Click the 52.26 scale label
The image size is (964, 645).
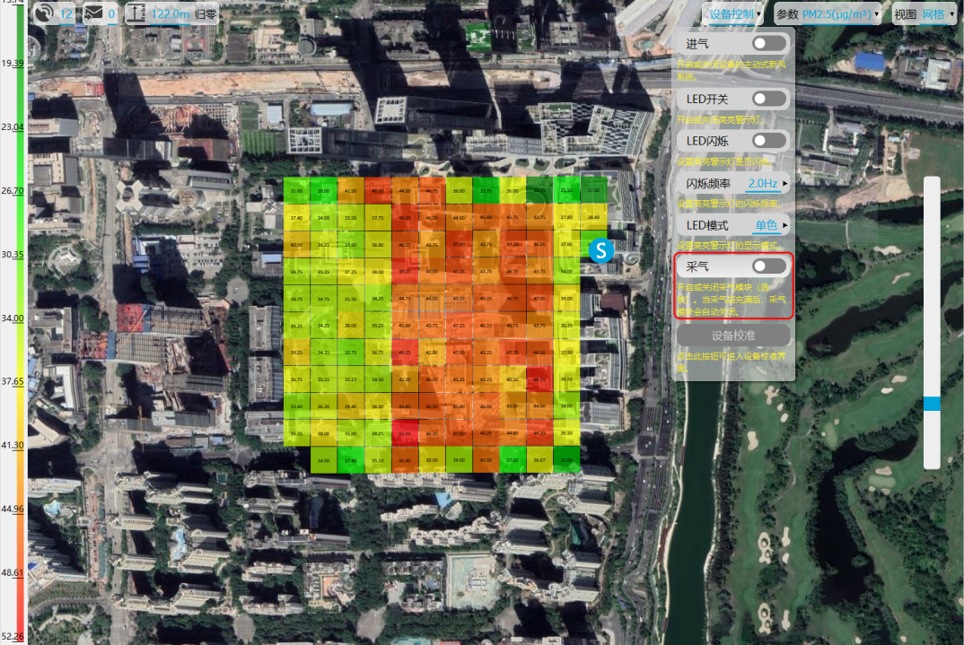[13, 636]
